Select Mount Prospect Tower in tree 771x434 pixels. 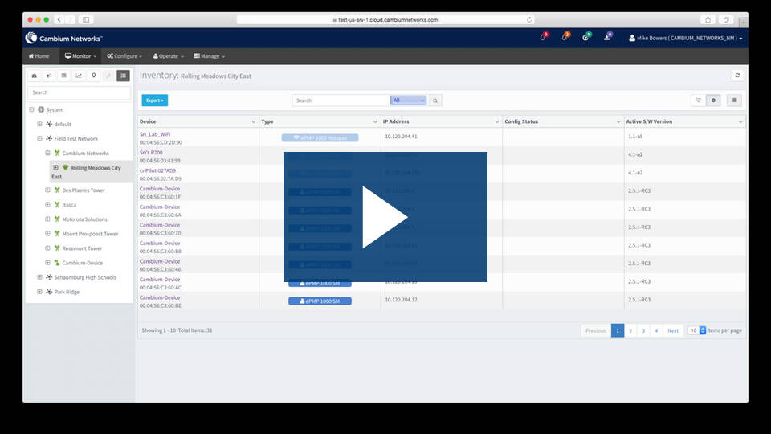point(90,234)
